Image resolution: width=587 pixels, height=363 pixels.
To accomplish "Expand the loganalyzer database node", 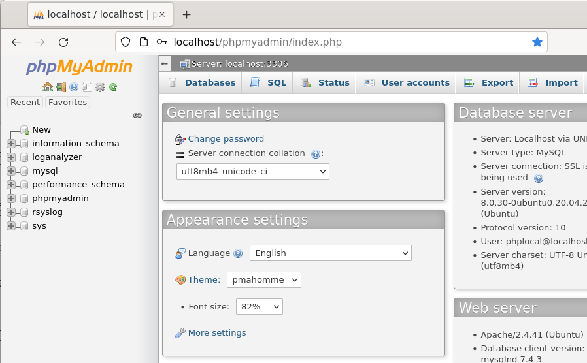I will (x=11, y=157).
